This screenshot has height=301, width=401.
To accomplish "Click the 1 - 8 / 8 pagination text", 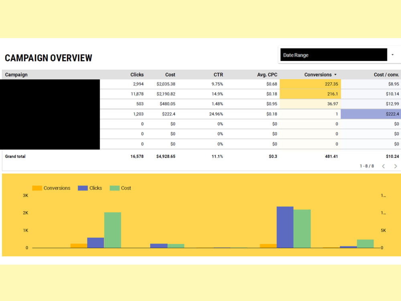I will [367, 166].
